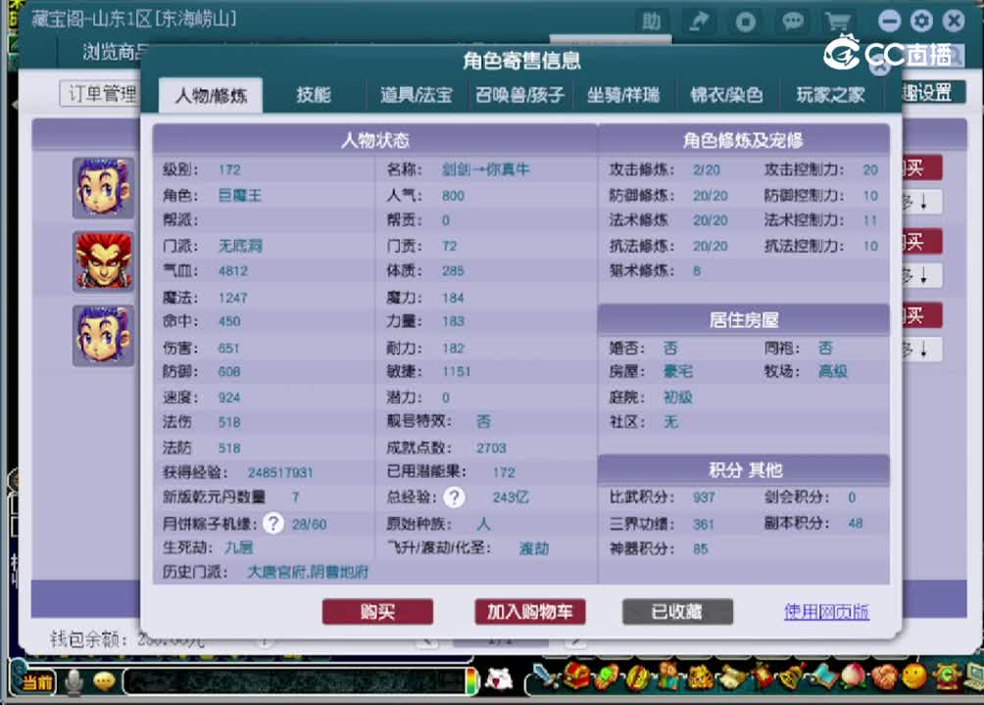
Task: Select the top character avatar thumbnail
Action: pos(102,186)
